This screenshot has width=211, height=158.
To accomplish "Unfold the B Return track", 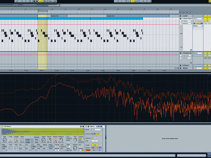I will tap(181, 66).
